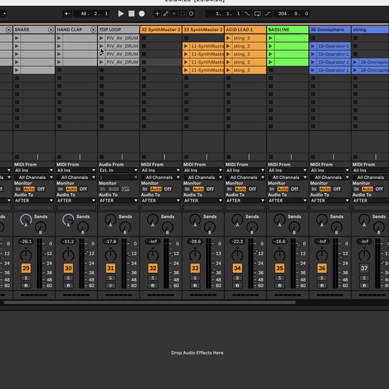Click the Send A knob on track 30
Image resolution: width=389 pixels, height=389 pixels.
68,220
